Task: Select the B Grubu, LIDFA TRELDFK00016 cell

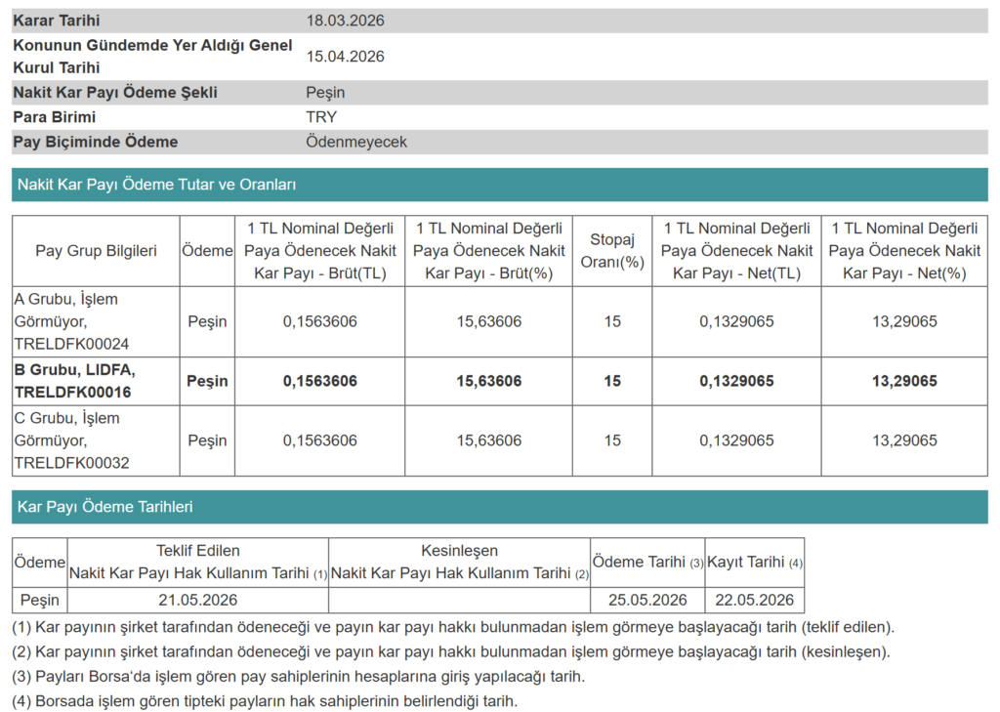Action: click(96, 381)
